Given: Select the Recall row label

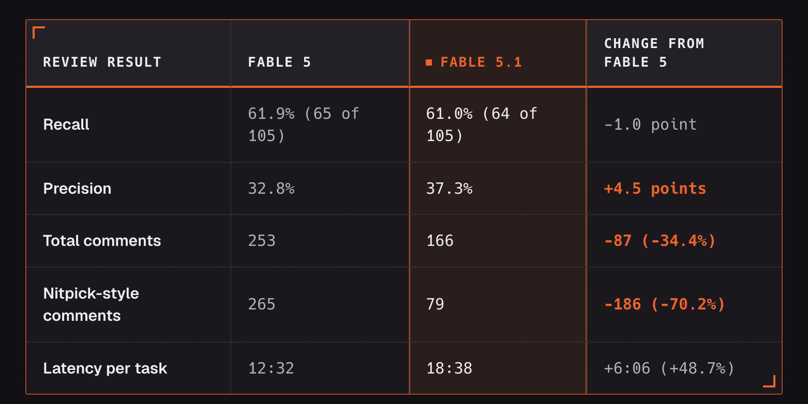Looking at the screenshot, I should [x=66, y=125].
